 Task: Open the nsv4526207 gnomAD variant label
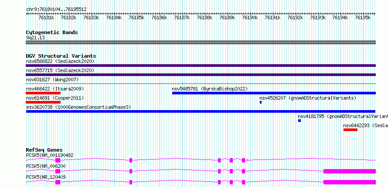click(x=308, y=98)
